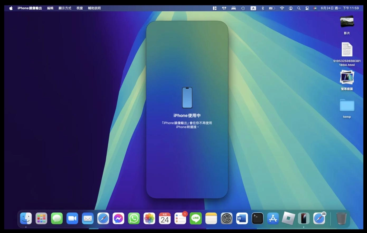Open the 顯示方式 menu
367x233 pixels.
pyautogui.click(x=65, y=8)
